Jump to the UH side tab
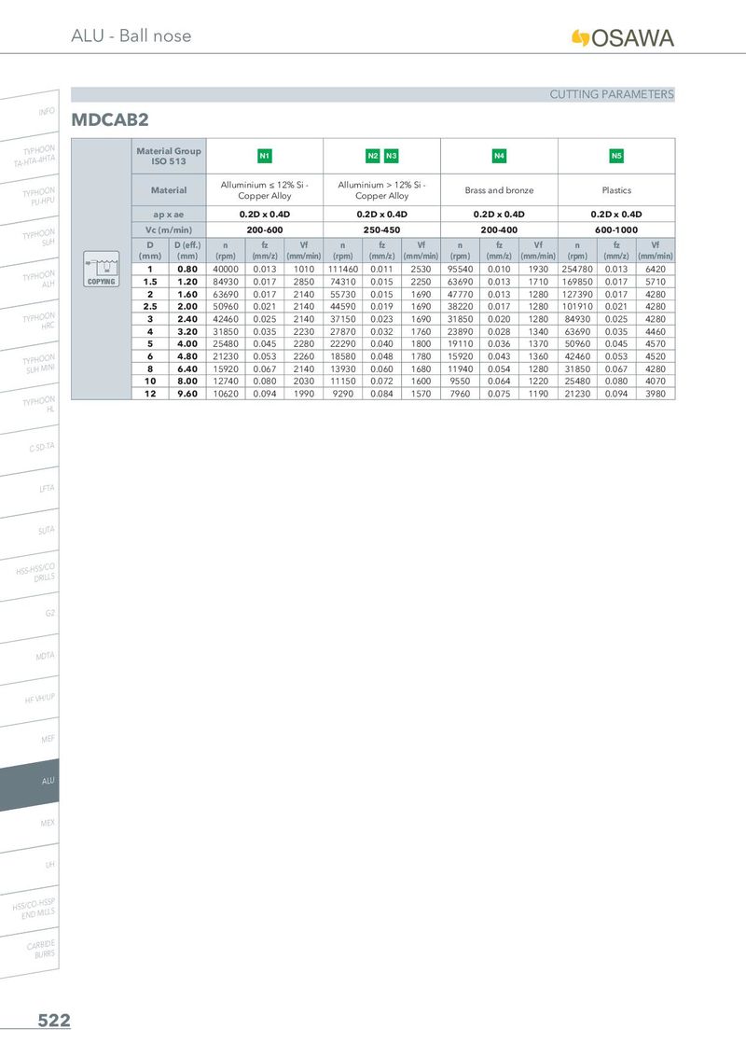The image size is (746, 1056). point(49,865)
